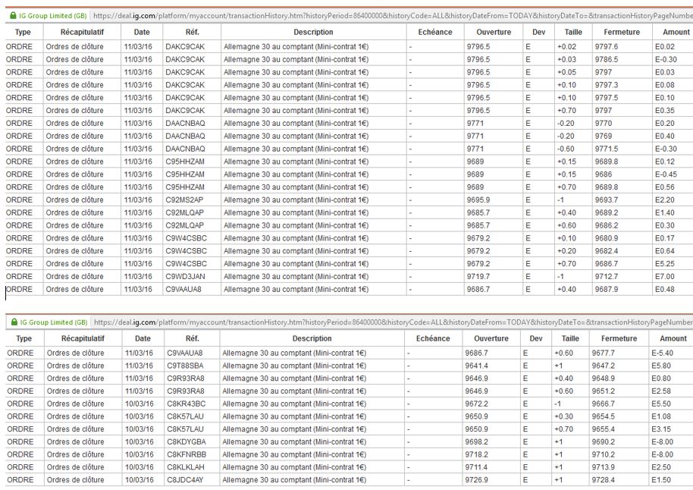Click the Amount column header in the first table
Screen dimensions: 693x490
pos(676,32)
